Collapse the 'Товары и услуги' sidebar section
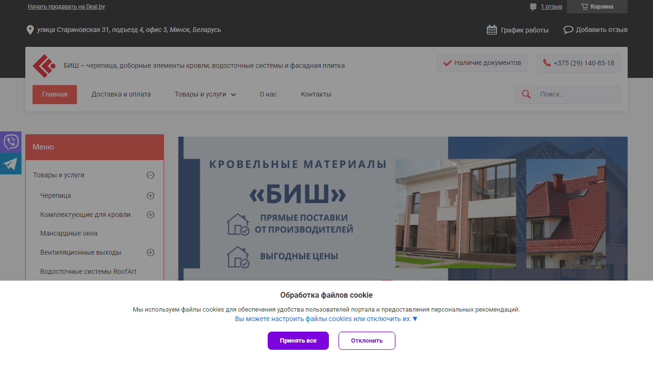The height and width of the screenshot is (367, 653). [x=150, y=175]
